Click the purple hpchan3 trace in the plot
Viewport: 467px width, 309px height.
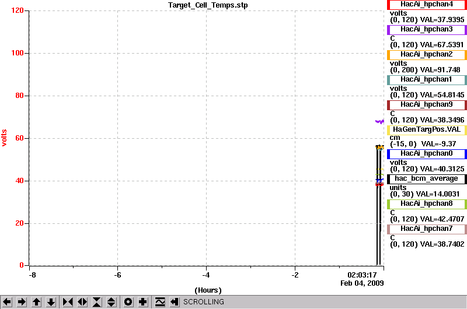379,121
